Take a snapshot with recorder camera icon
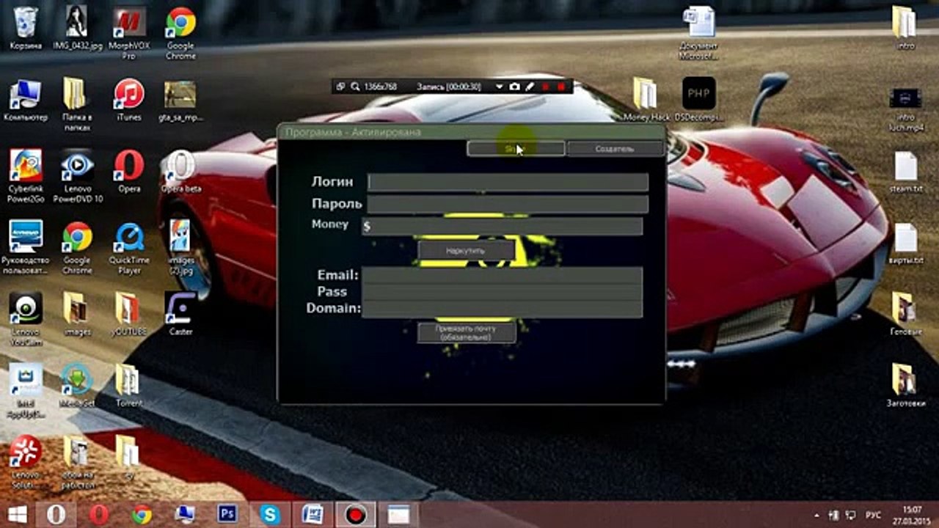This screenshot has height=528, width=939. click(514, 87)
